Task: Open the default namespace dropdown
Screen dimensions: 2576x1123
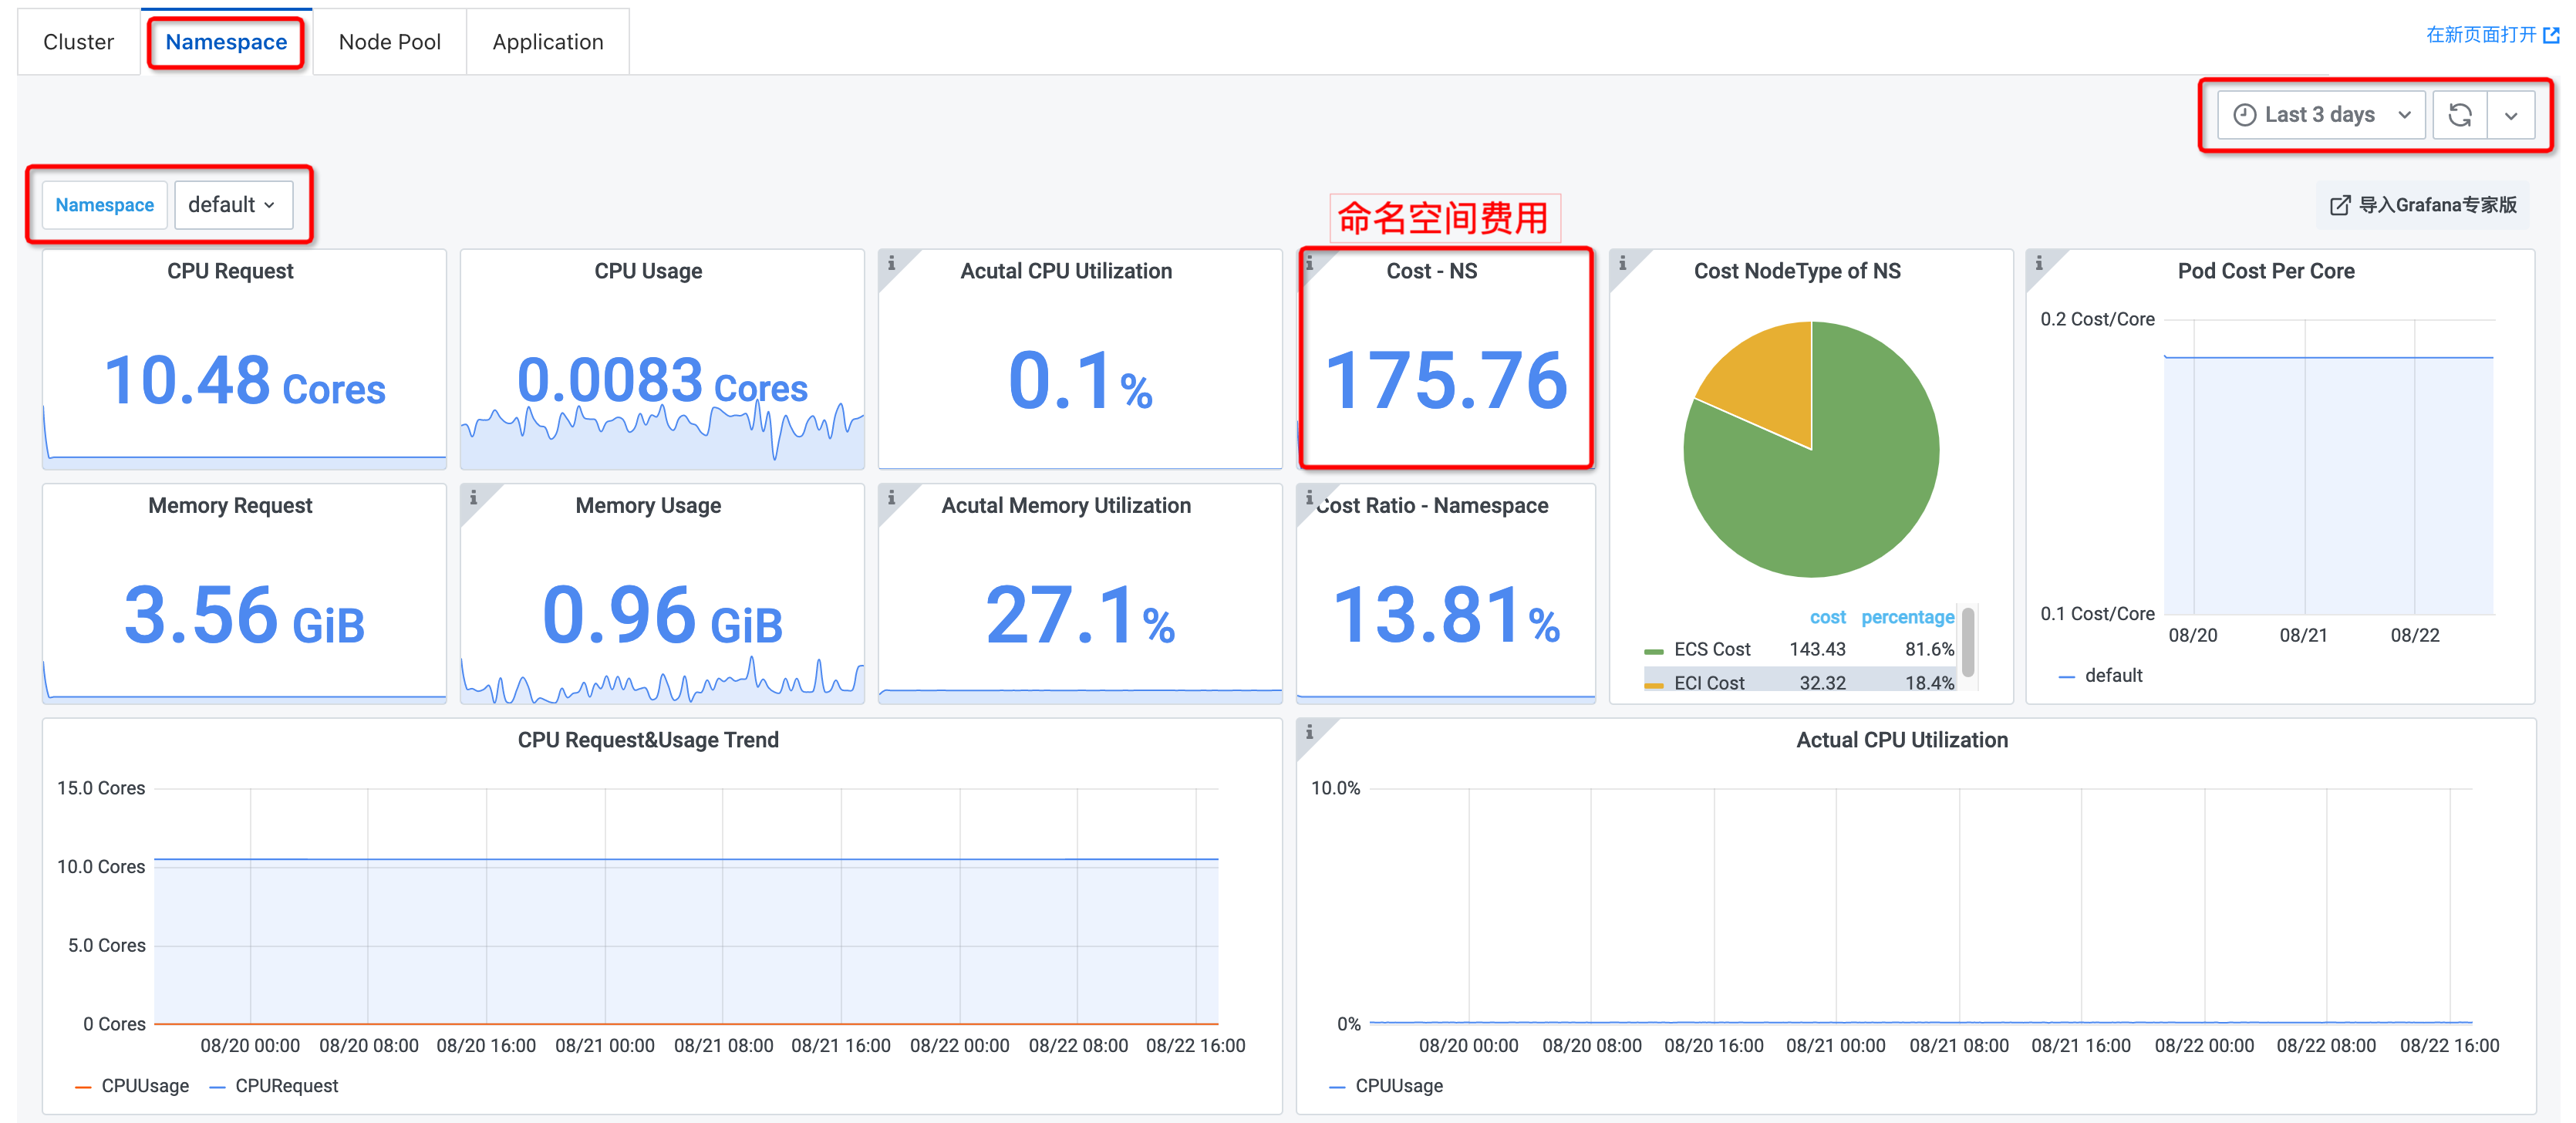Action: [x=232, y=205]
